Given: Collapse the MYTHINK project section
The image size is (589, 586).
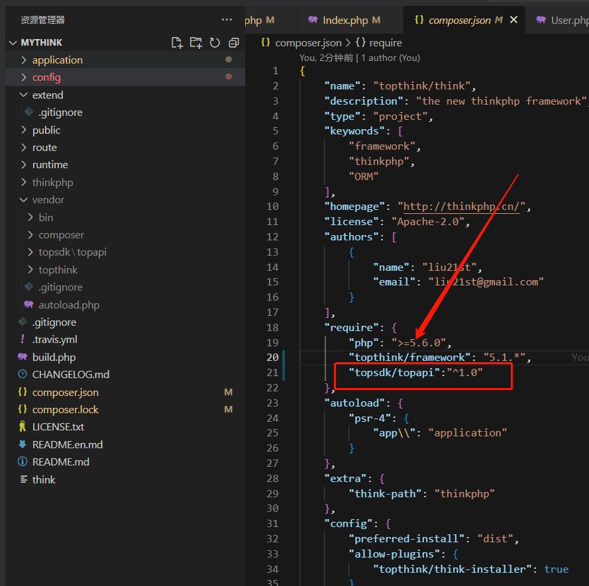Looking at the screenshot, I should coord(41,42).
